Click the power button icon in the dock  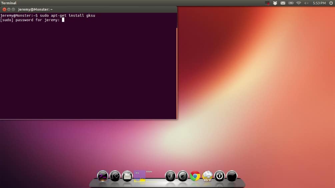point(219,176)
